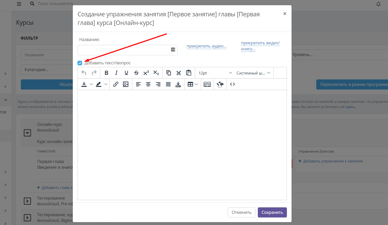This screenshot has height=225, width=388.
Task: Collapse the Онлайн-курс row
Action: (27, 133)
